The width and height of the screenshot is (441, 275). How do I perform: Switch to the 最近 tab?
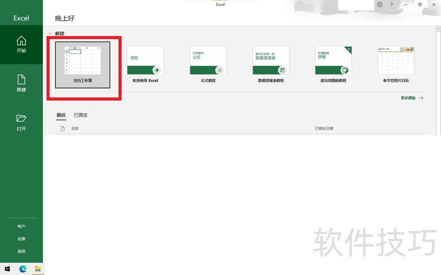[61, 115]
